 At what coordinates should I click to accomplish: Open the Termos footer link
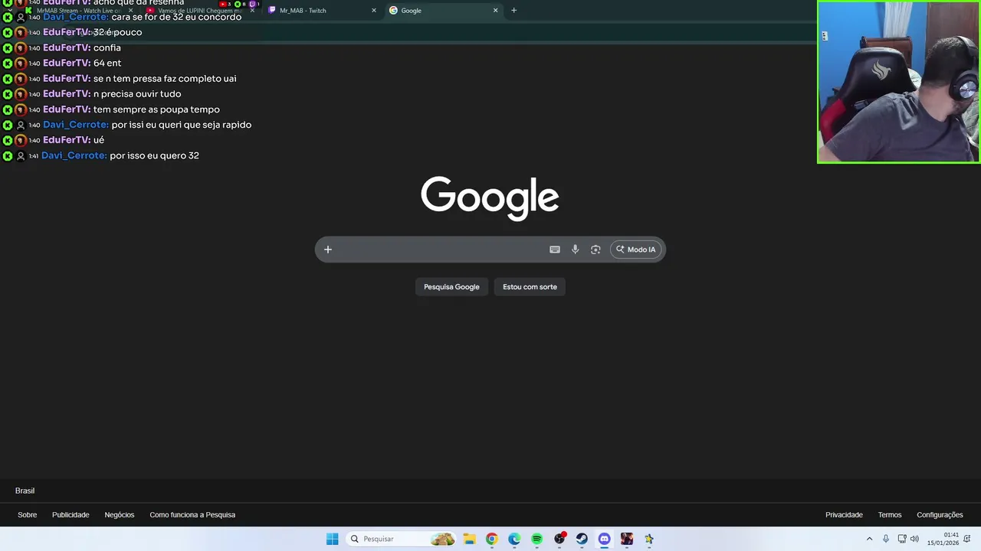(x=890, y=515)
